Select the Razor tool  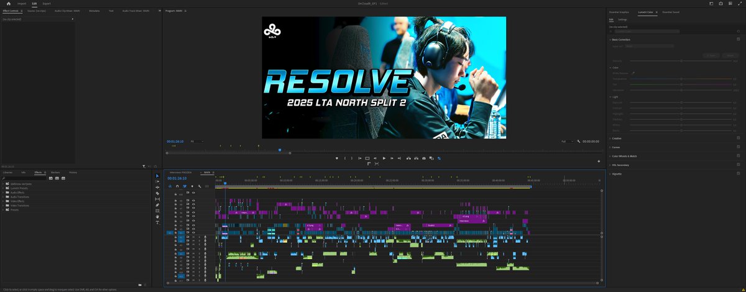157,193
